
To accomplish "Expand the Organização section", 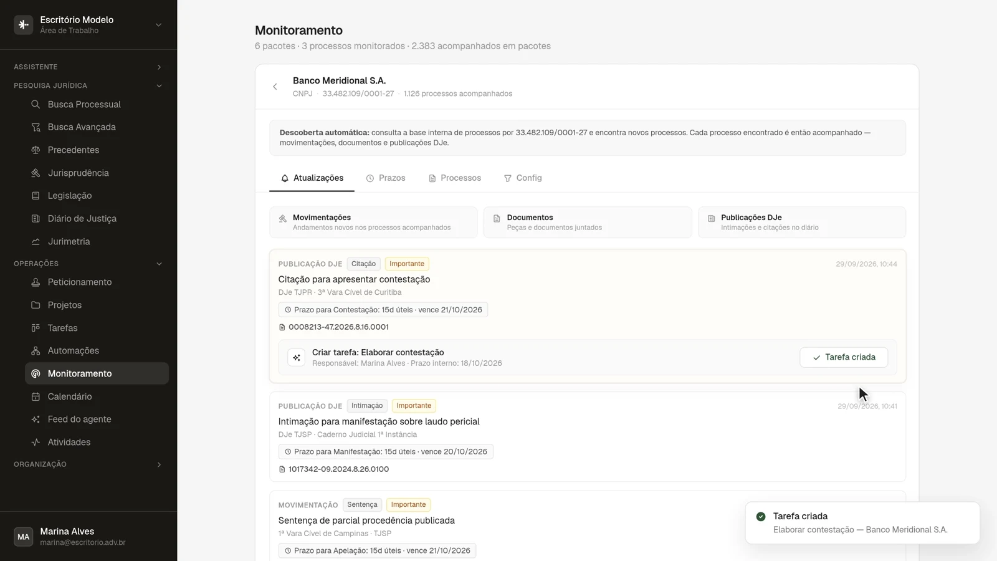I will click(88, 464).
